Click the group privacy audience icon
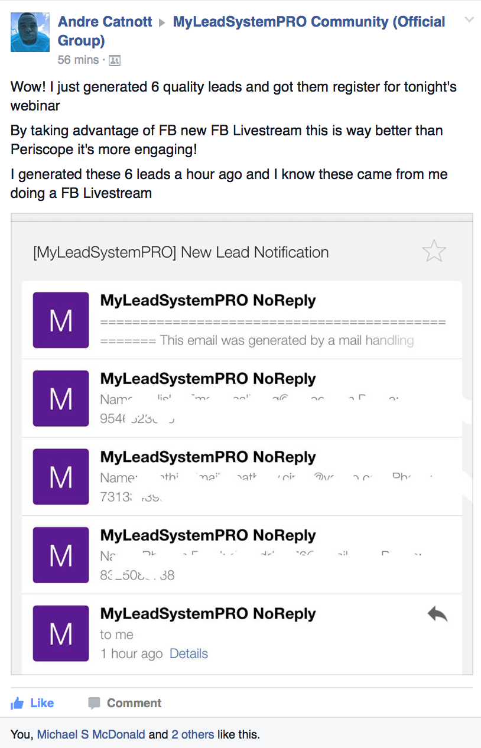The height and width of the screenshot is (748, 481). 115,60
